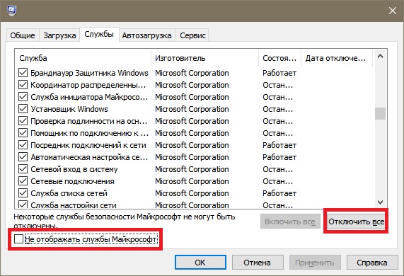The image size is (404, 276).
Task: Enable Не отображать службы Майкрософт checkbox
Action: click(18, 239)
